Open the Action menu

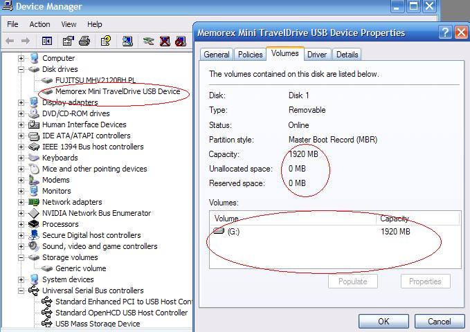point(39,24)
